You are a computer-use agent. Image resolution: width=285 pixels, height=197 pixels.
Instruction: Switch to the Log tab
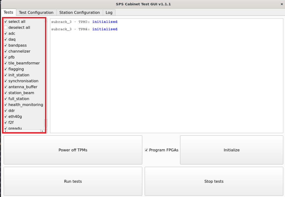tap(109, 12)
